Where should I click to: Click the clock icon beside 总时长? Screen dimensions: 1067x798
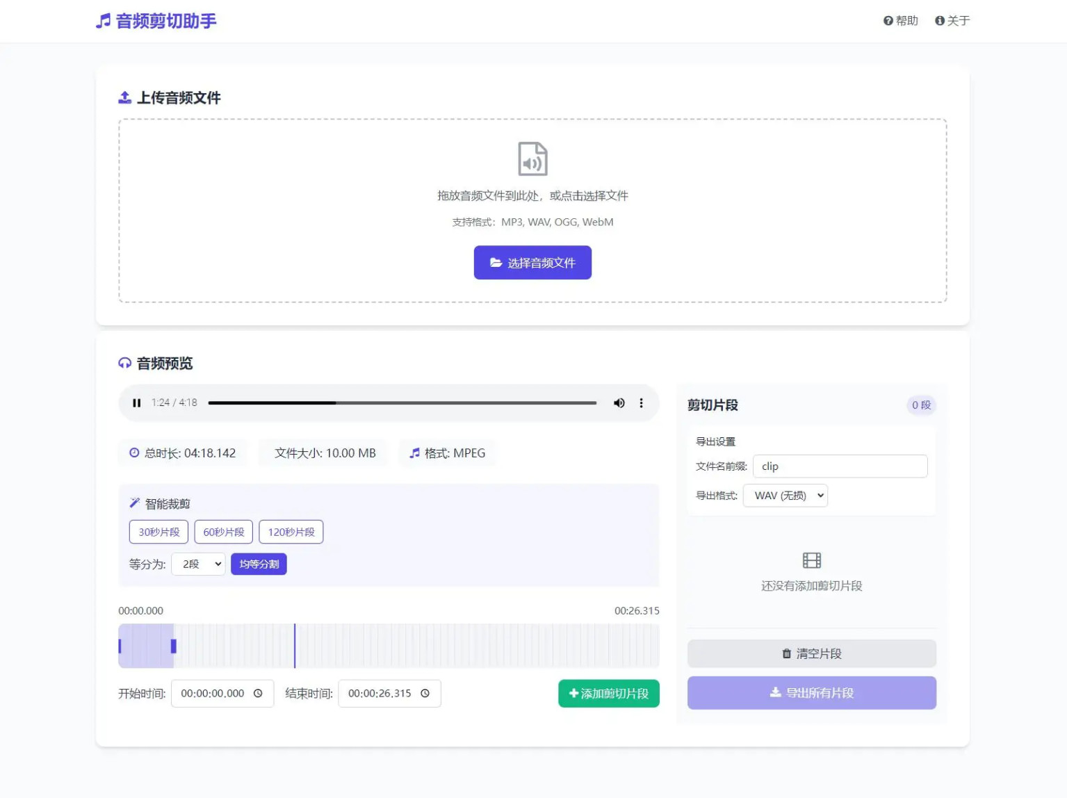133,453
